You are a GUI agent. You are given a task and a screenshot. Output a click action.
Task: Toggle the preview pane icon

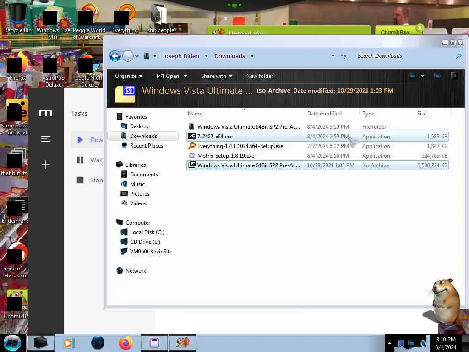(x=437, y=76)
